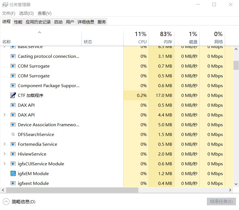
Task: Click the igfxext Module process icon
Action: point(13,183)
